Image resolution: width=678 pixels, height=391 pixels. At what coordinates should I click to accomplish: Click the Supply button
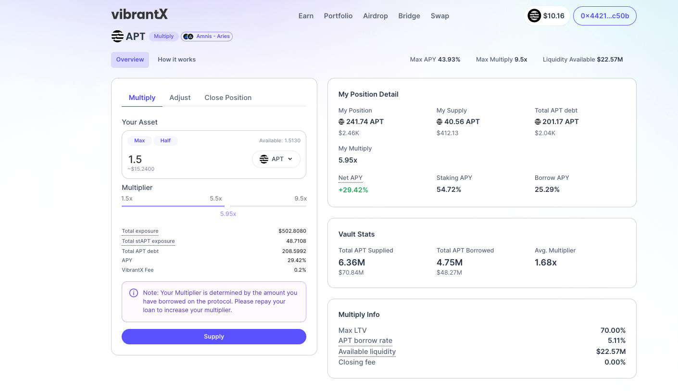[214, 337]
